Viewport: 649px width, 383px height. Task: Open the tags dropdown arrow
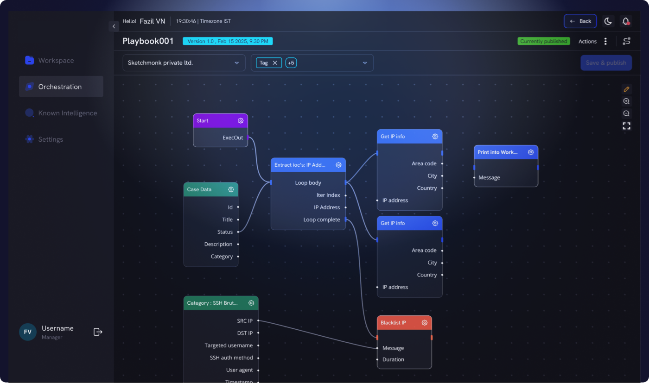tap(365, 63)
